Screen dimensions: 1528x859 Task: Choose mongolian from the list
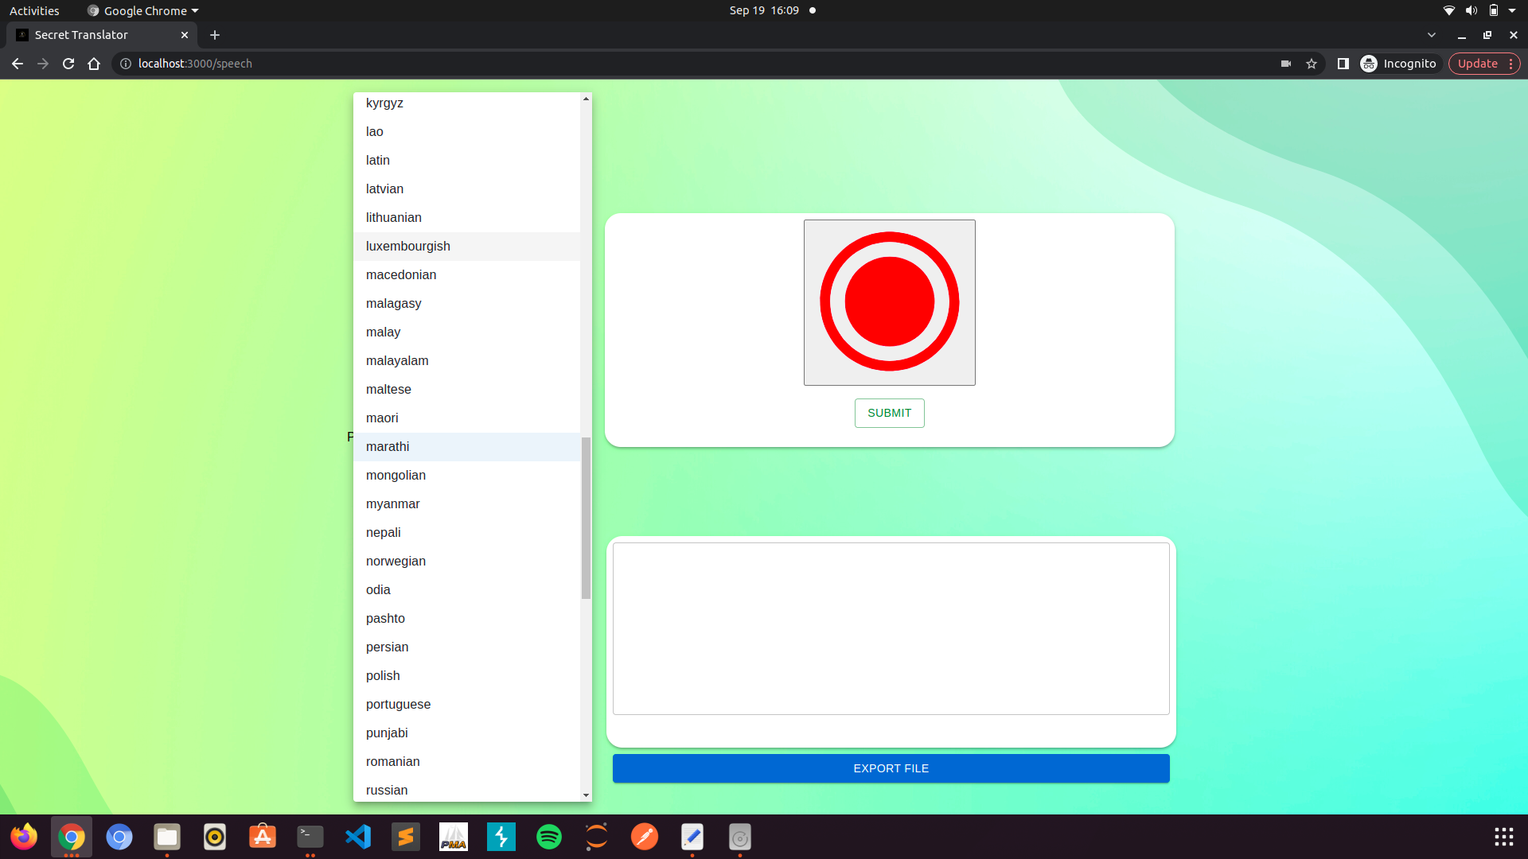(x=466, y=476)
